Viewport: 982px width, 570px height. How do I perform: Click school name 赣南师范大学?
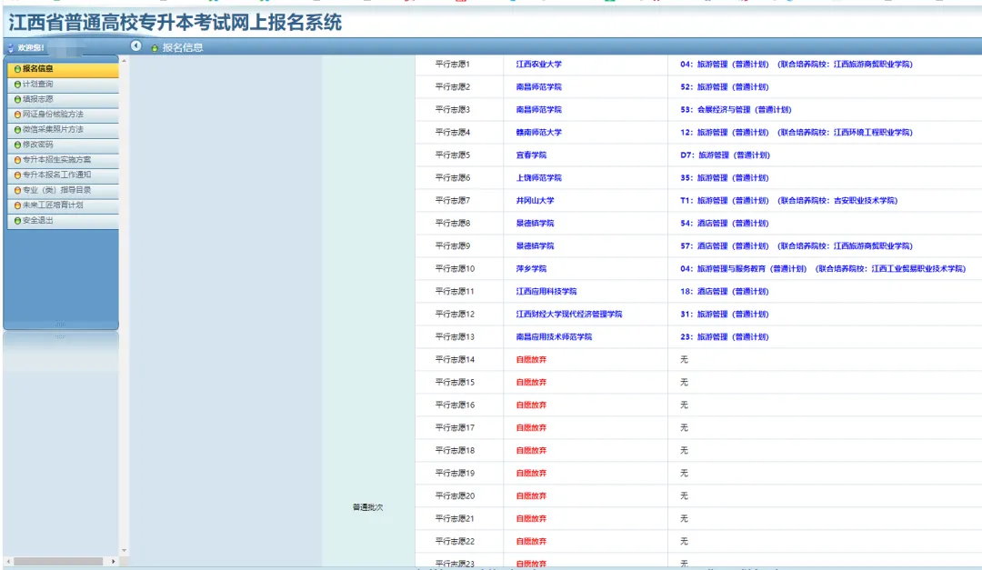(538, 133)
